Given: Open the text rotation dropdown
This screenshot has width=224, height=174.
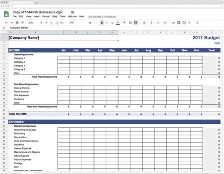Looking at the screenshot, I should coord(166,23).
